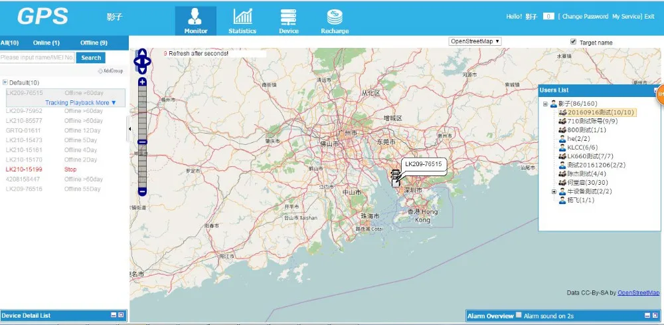The width and height of the screenshot is (664, 325).
Task: Select user 何堂启(30/30)
Action: [x=588, y=183]
